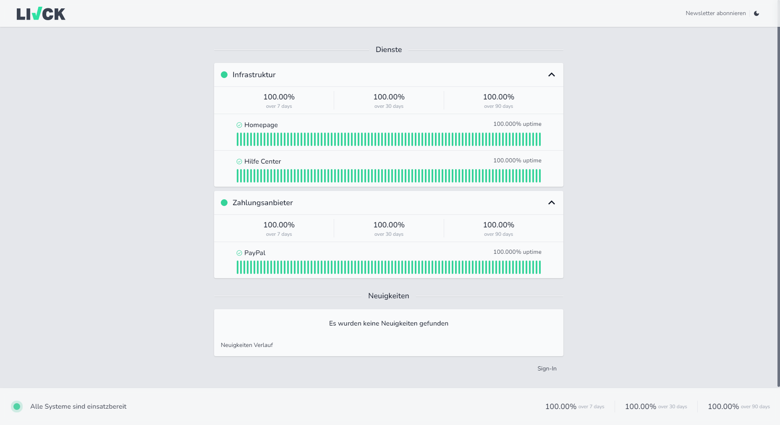The image size is (780, 425).
Task: Click the Hilfe Center checkmark icon
Action: tap(239, 162)
